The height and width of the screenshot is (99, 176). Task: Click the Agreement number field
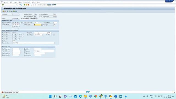[16, 15]
